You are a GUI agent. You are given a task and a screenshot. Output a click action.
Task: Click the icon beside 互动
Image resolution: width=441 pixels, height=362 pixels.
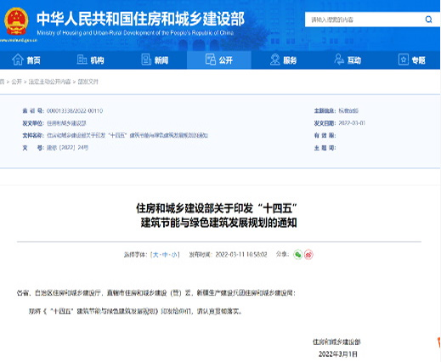click(x=339, y=59)
